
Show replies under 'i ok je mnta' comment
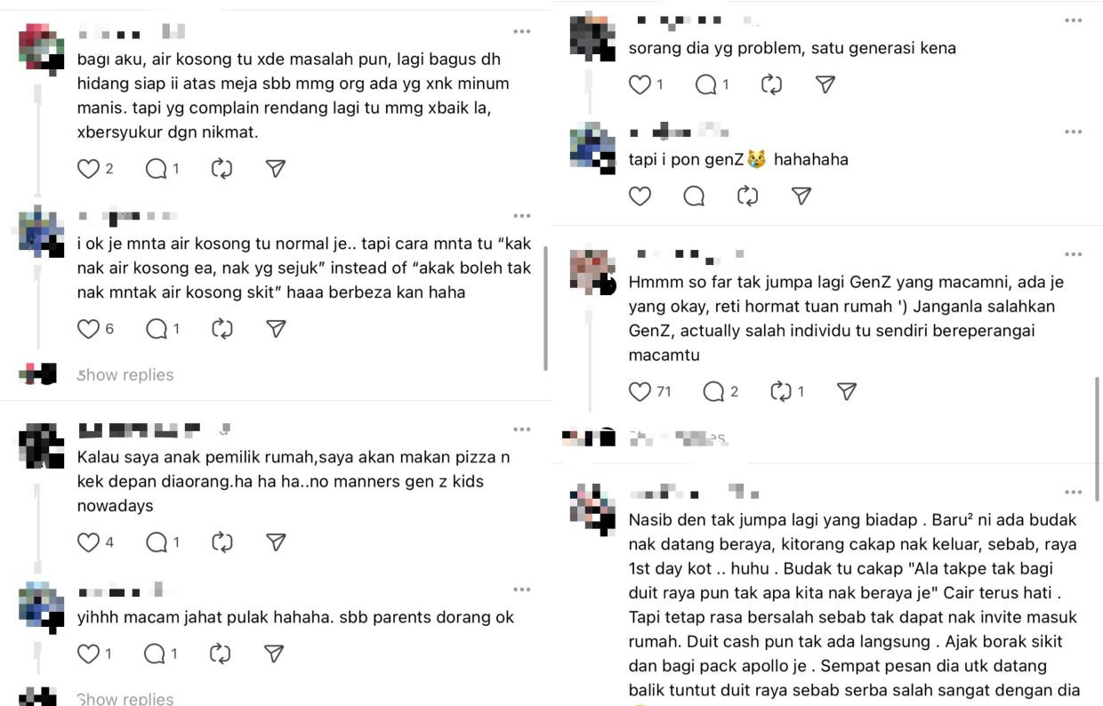125,374
